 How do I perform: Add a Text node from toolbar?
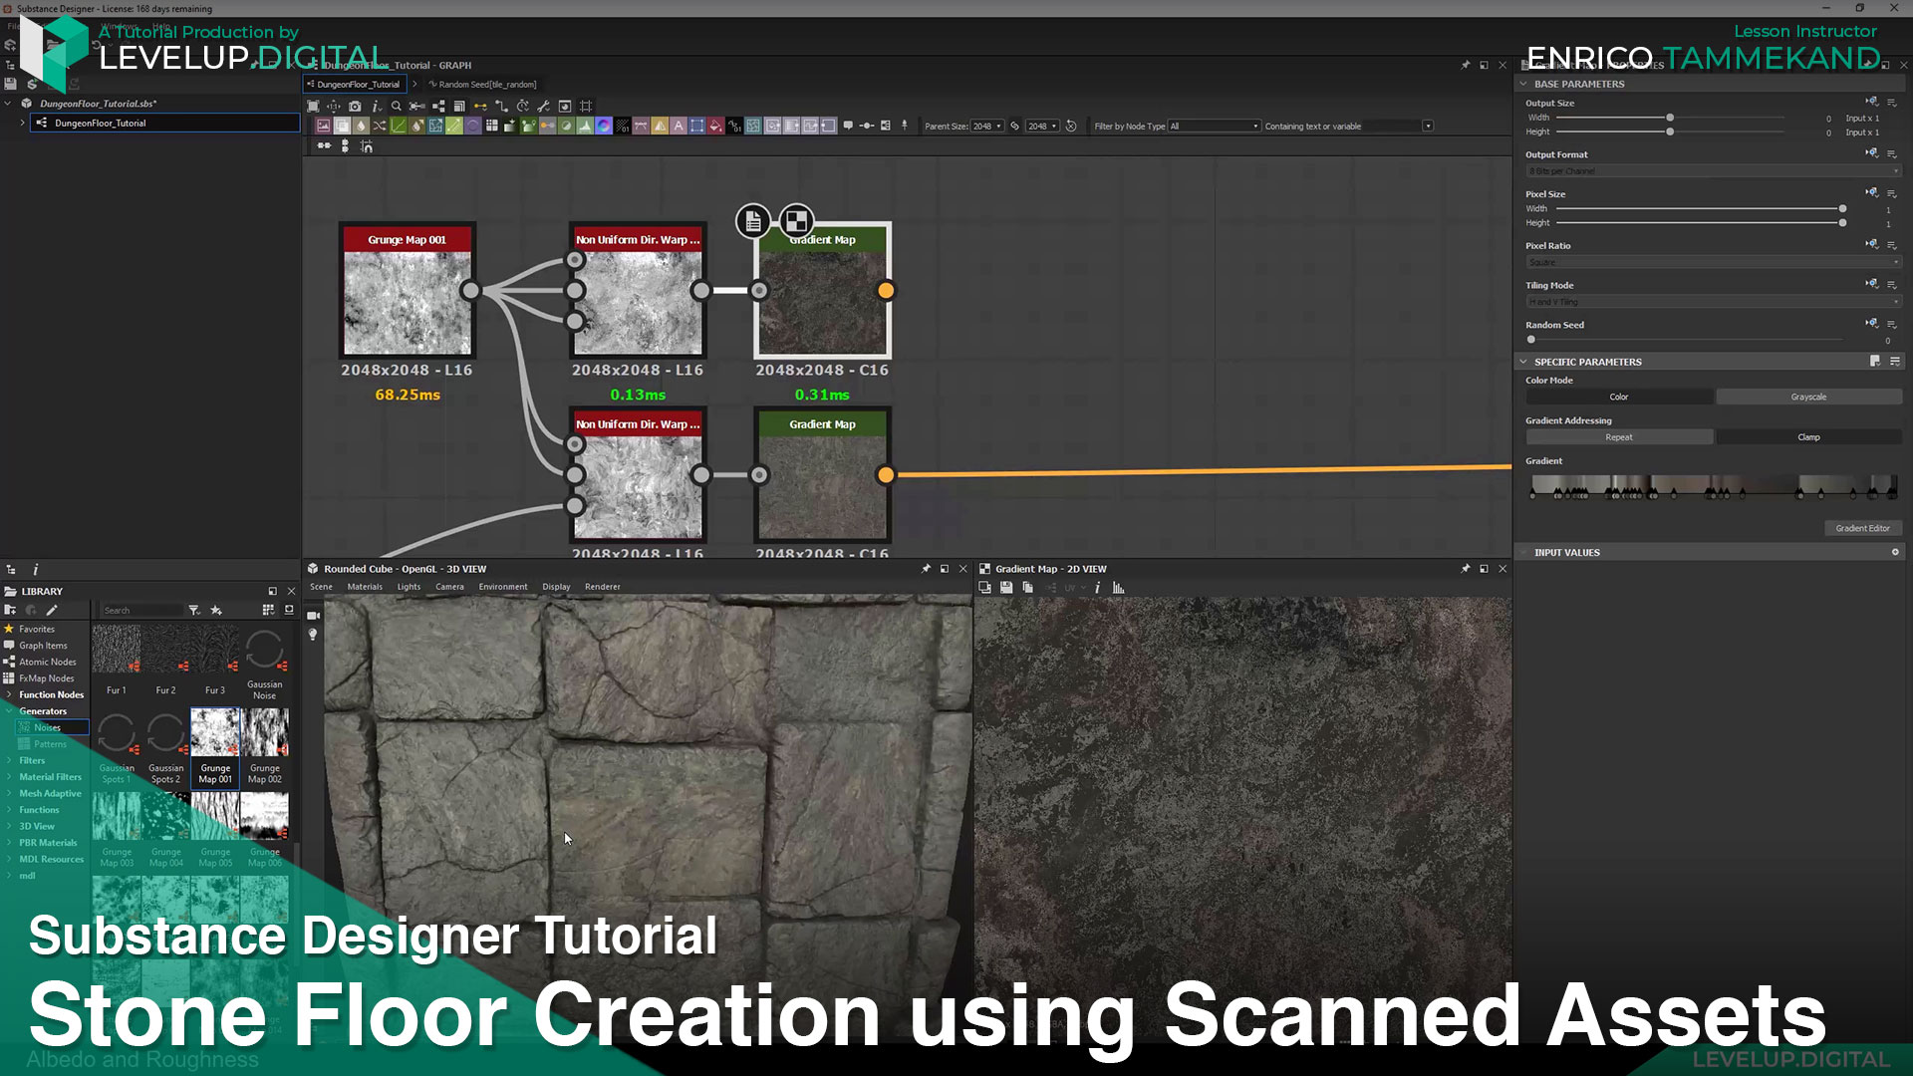pos(679,126)
